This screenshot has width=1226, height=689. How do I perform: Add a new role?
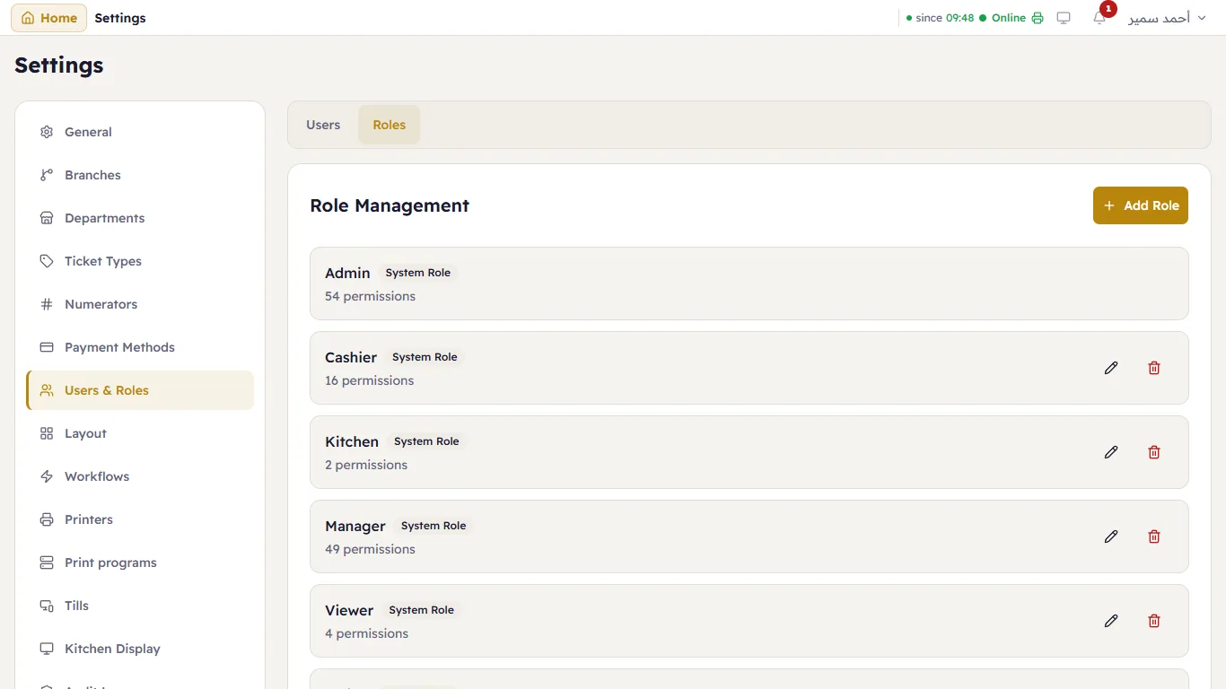pos(1140,205)
